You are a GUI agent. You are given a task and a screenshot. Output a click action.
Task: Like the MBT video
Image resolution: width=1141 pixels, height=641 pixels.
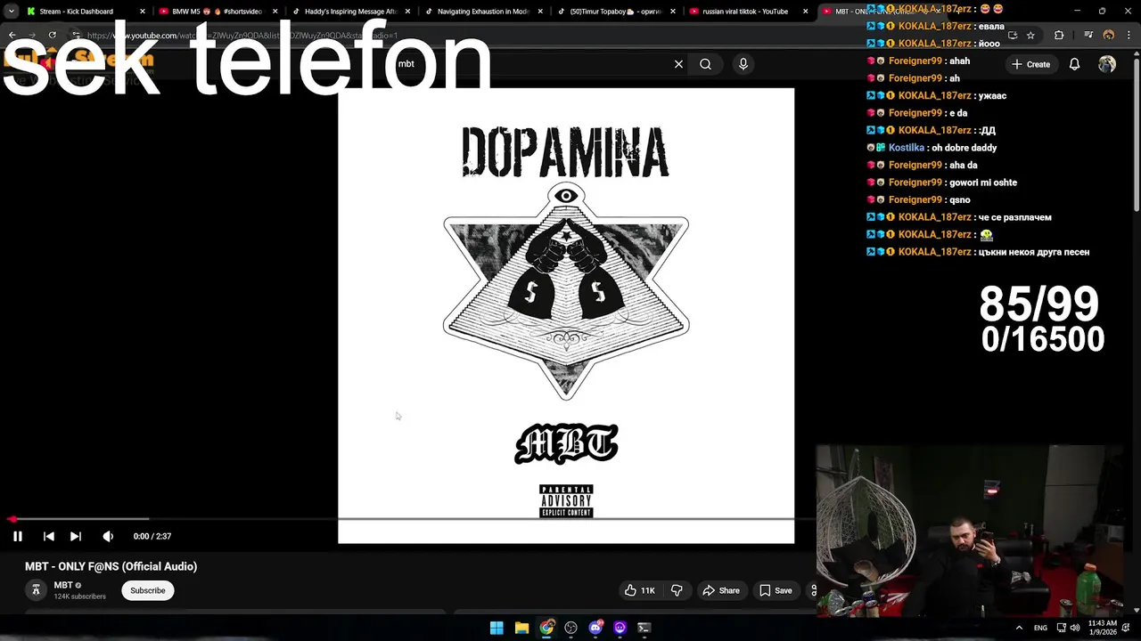tap(640, 590)
